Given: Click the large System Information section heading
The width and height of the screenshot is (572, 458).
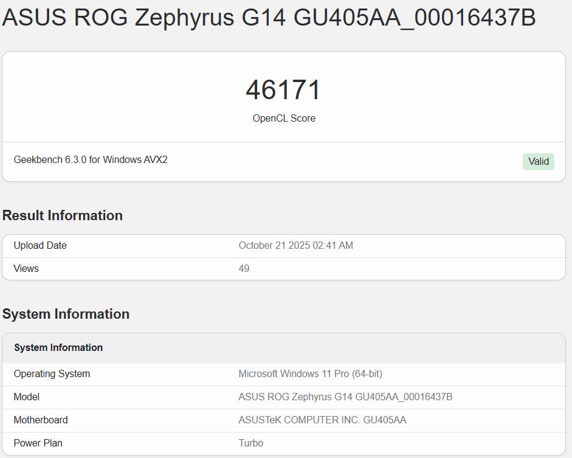Looking at the screenshot, I should (66, 314).
